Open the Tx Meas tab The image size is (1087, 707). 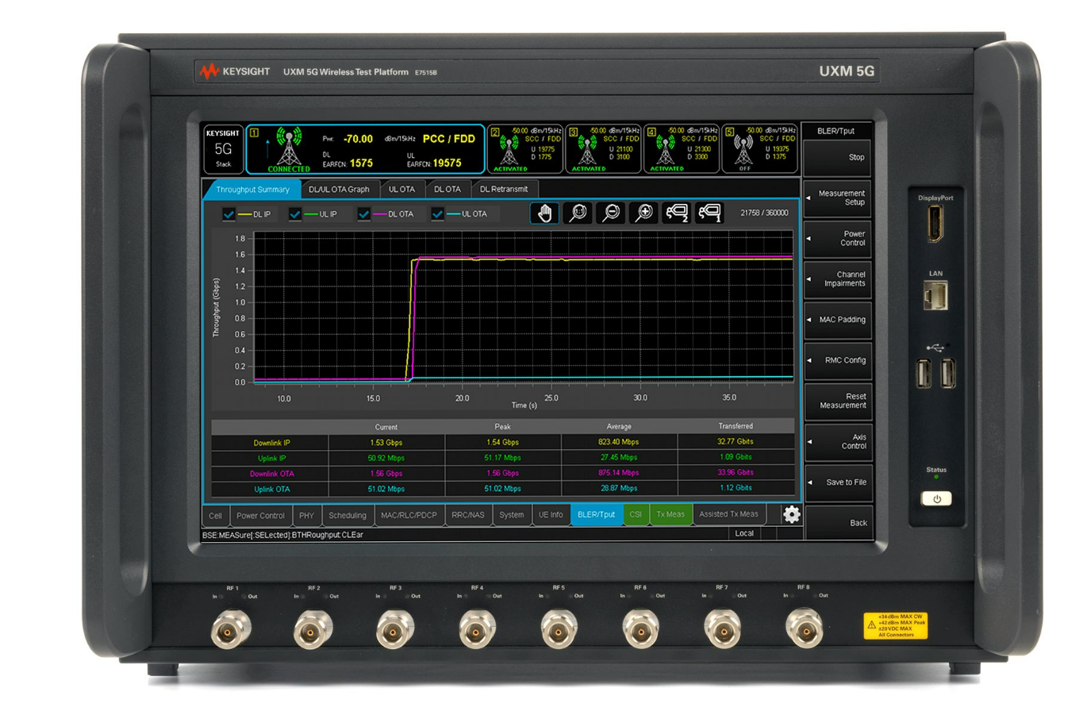[x=670, y=515]
